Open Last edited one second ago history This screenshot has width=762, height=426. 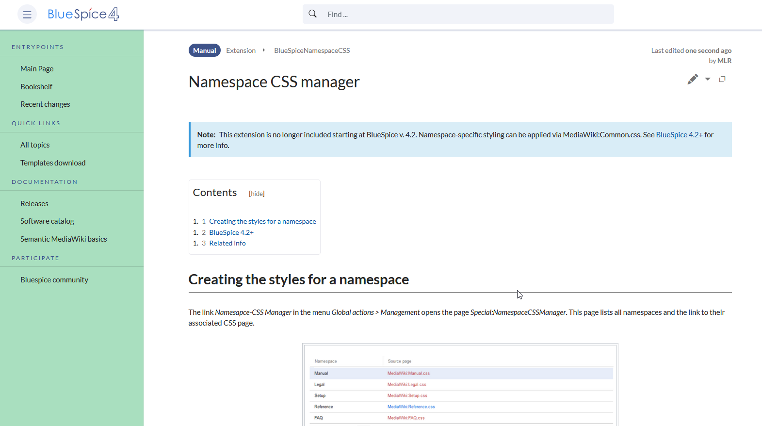pyautogui.click(x=691, y=50)
